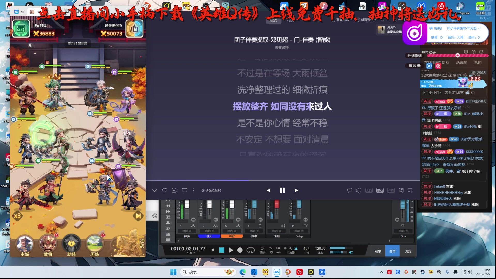Click the tempo value 120.00

coord(320,248)
